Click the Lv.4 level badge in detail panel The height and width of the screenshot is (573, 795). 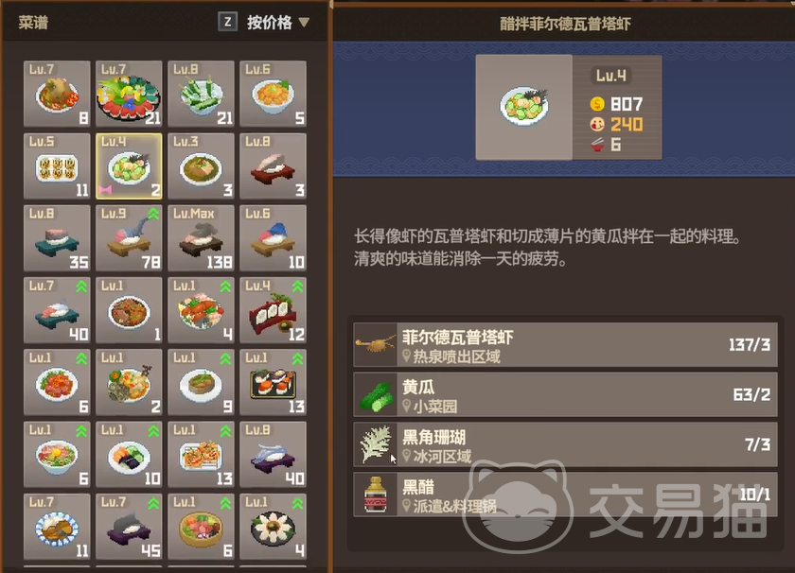coord(611,76)
